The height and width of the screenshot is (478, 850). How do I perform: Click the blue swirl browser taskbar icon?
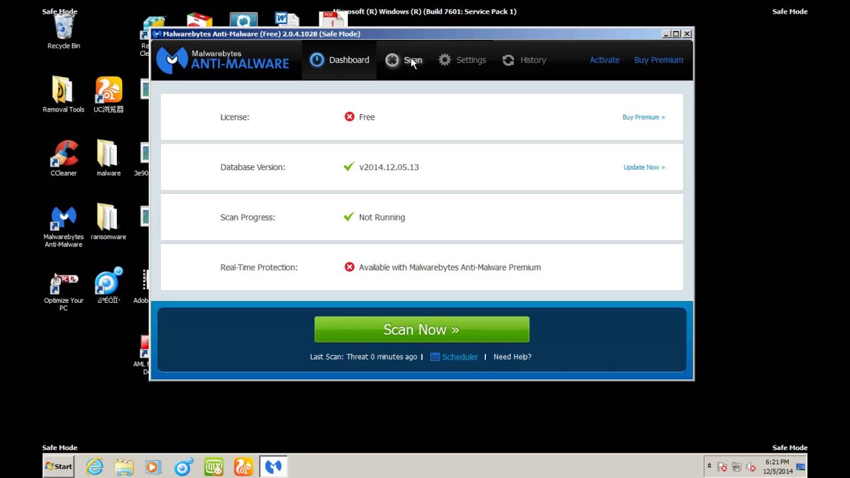coord(183,467)
